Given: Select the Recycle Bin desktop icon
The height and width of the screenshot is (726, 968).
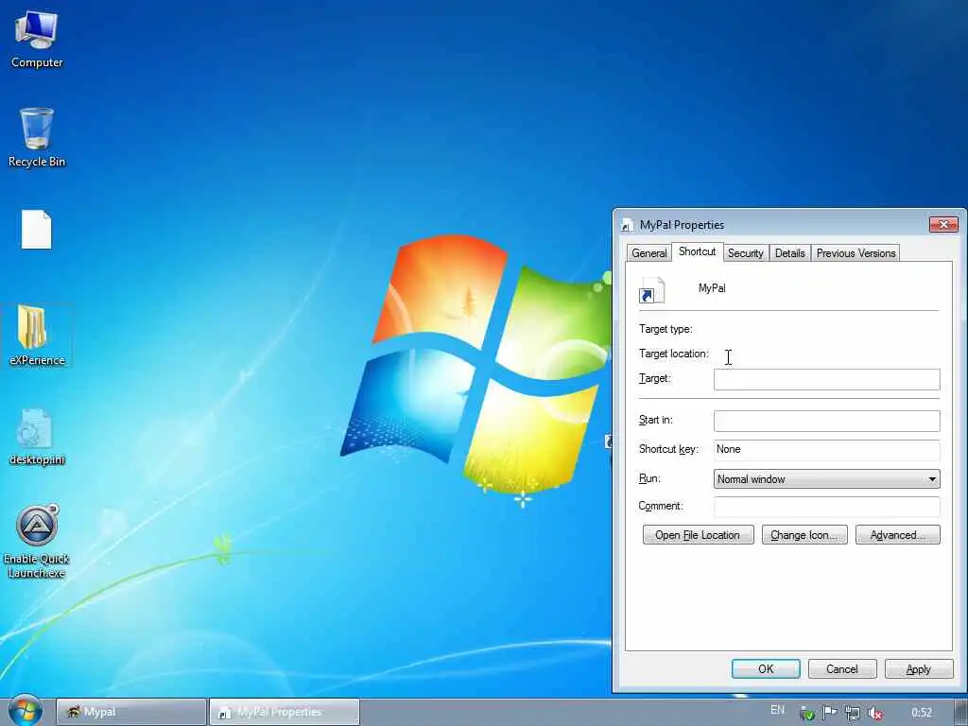Looking at the screenshot, I should click(37, 137).
